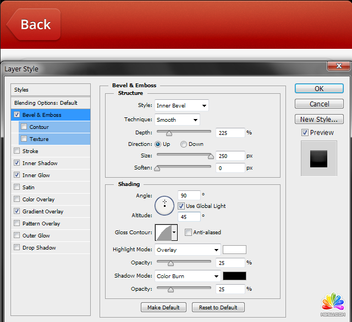Click the Depth value input field

230,132
